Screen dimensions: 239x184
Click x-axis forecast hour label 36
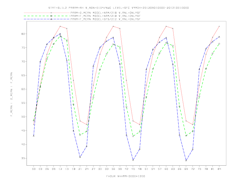tap(113, 169)
